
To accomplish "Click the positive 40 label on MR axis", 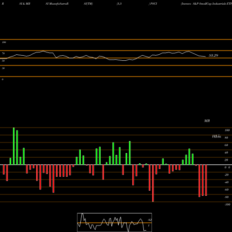I will click(x=226, y=153).
